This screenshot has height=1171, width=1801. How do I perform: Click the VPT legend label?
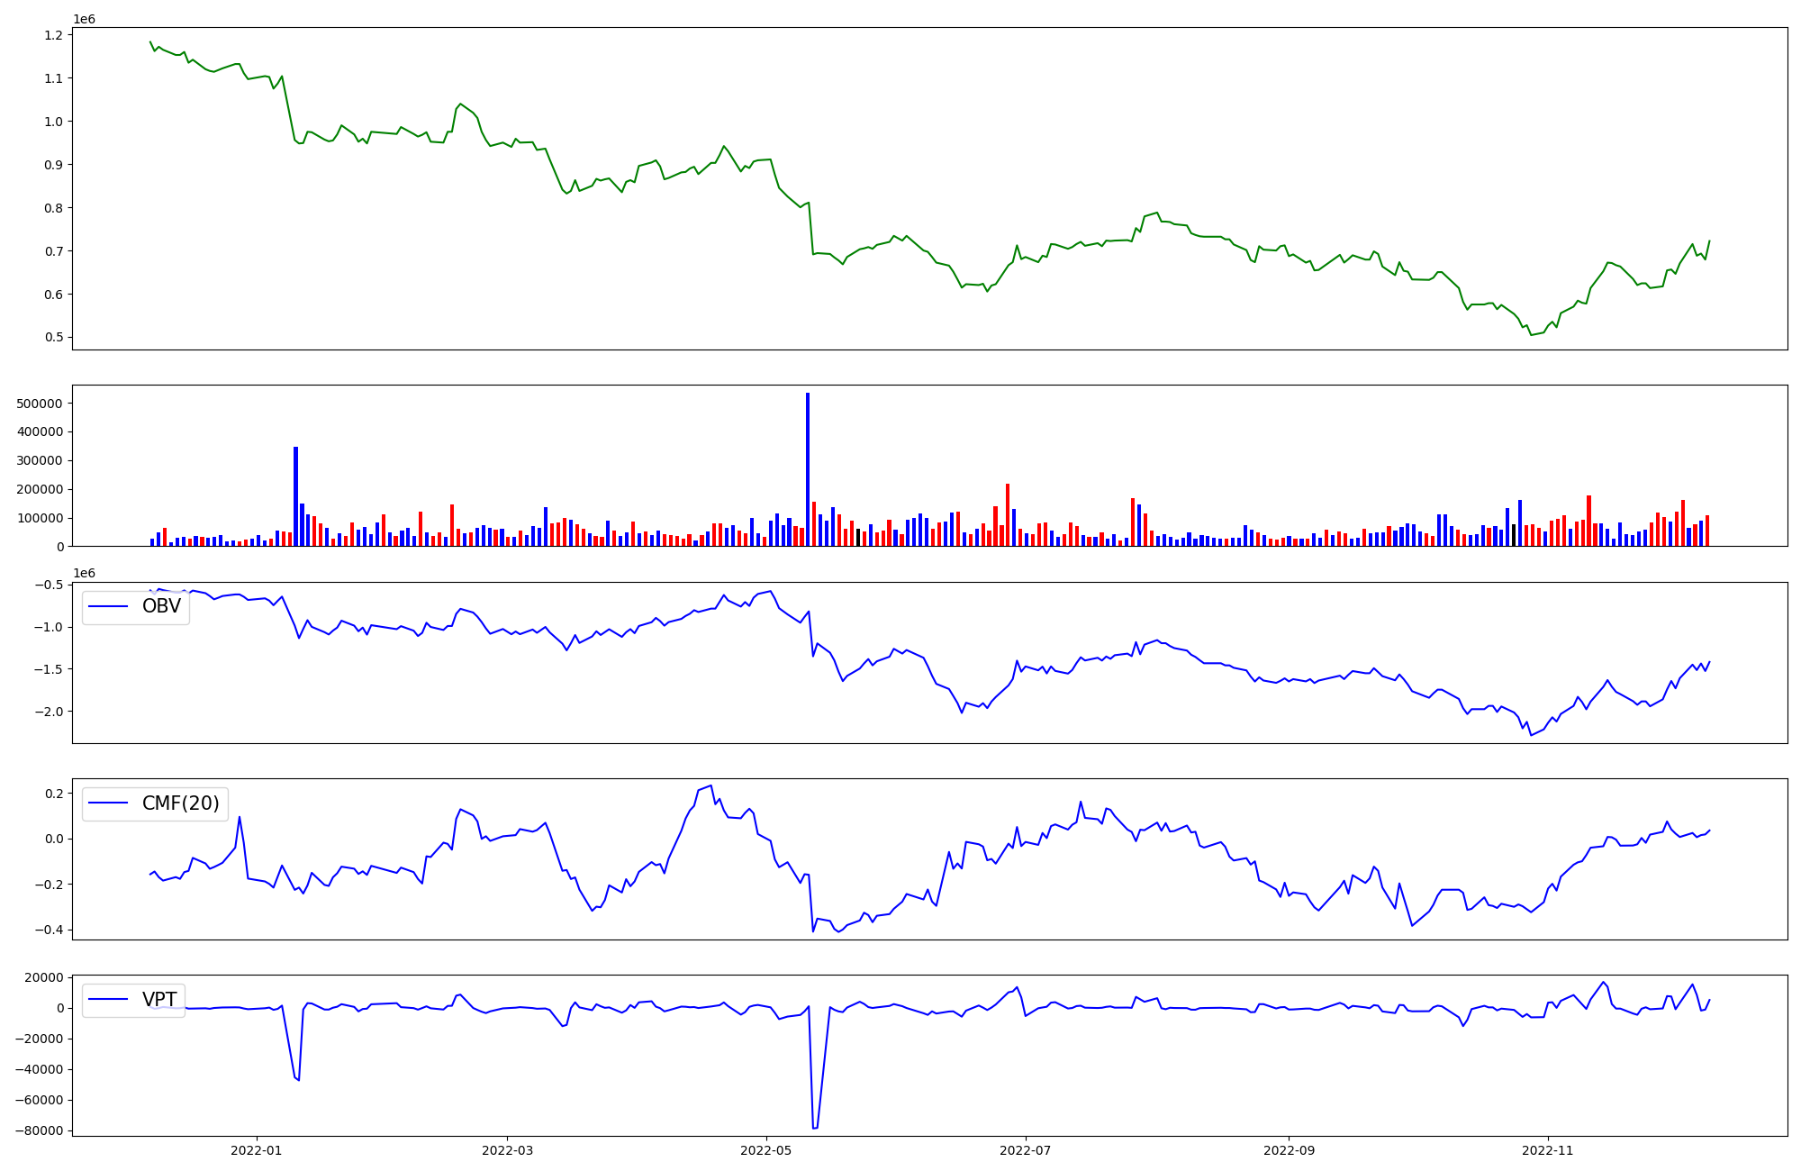[x=159, y=1000]
